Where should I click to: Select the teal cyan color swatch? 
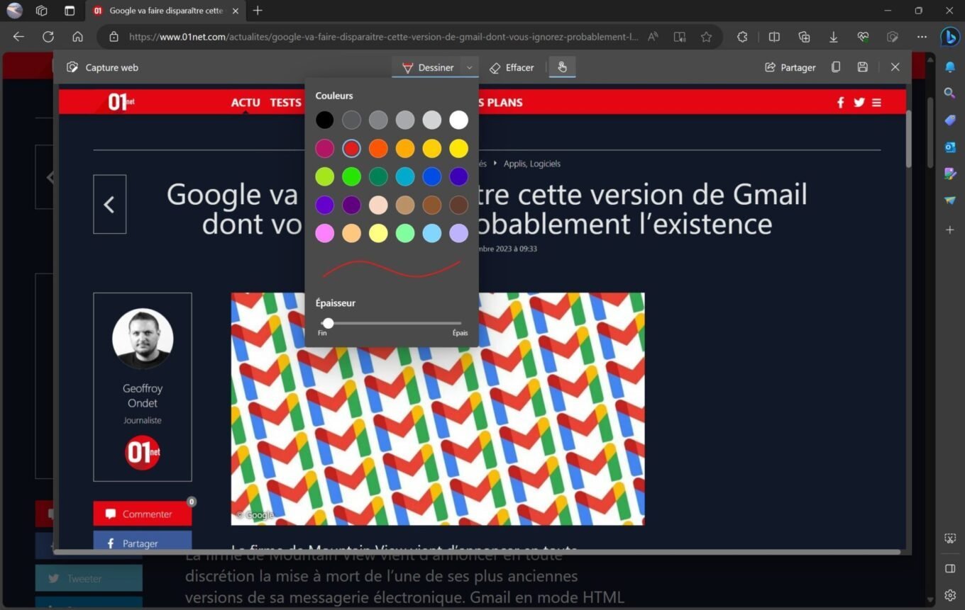[x=405, y=176]
